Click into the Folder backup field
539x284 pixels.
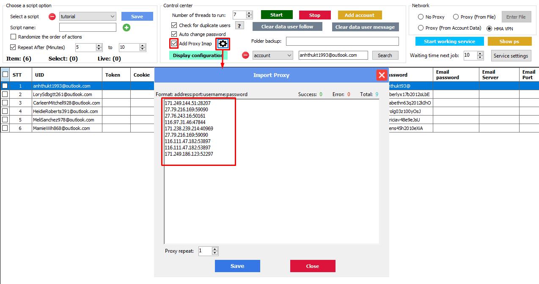(342, 41)
